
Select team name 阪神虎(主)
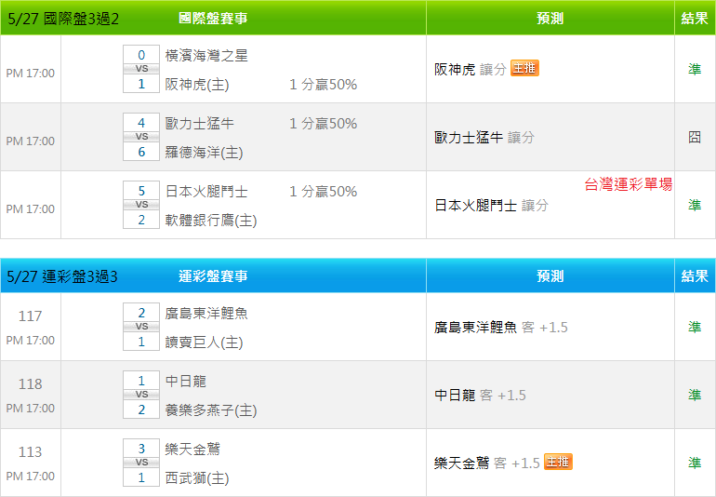(197, 85)
